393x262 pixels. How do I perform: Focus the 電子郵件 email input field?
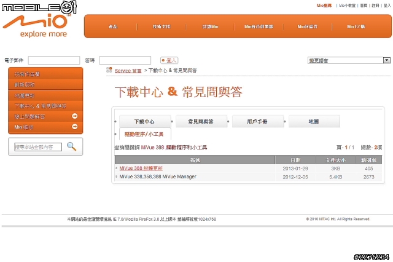[54, 60]
